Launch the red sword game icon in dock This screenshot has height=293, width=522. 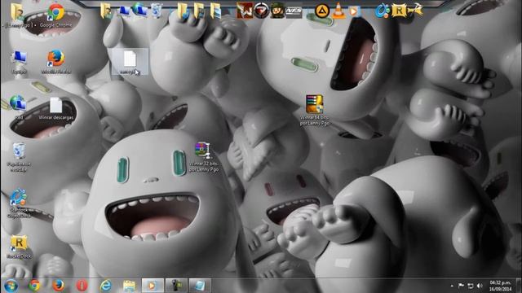[245, 11]
